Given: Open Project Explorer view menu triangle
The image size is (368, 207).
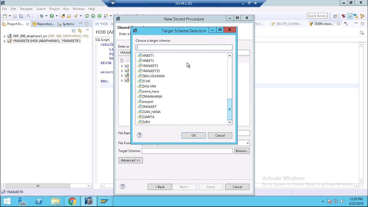Looking at the screenshot, I should [x=87, y=30].
